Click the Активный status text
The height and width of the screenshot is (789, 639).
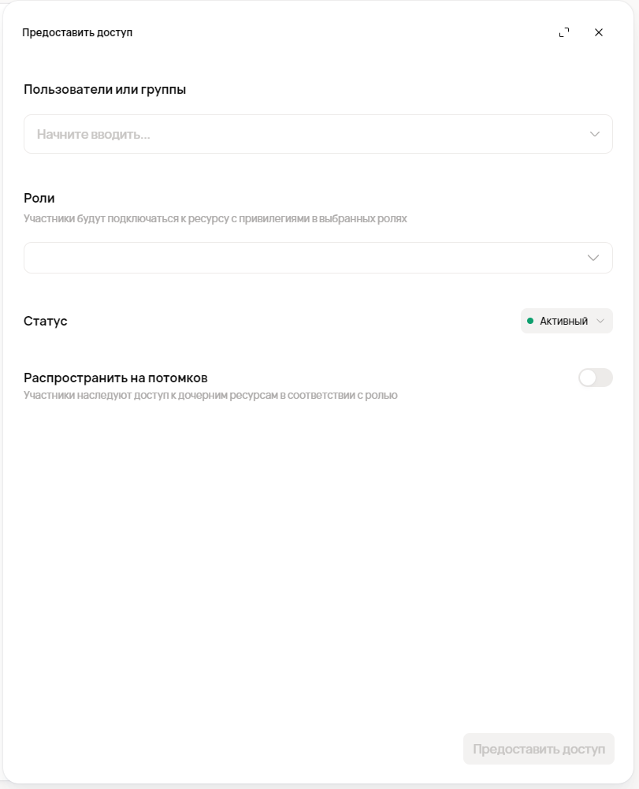pos(563,321)
